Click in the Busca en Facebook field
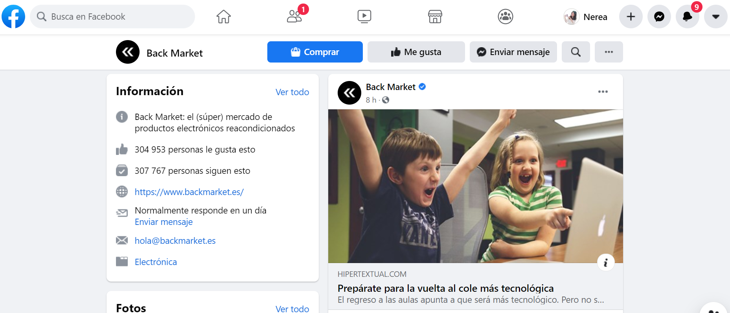 tap(112, 17)
